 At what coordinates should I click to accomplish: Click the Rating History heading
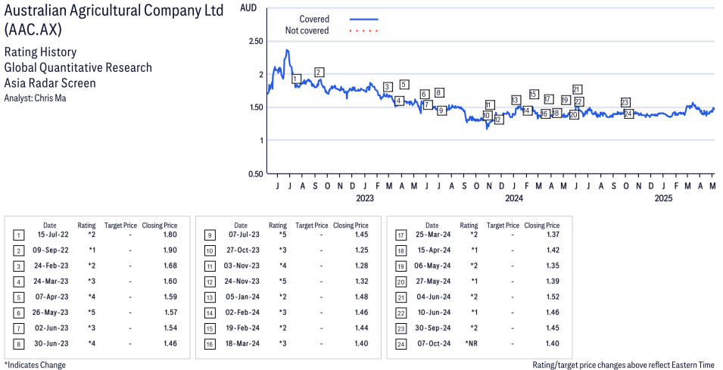(41, 51)
